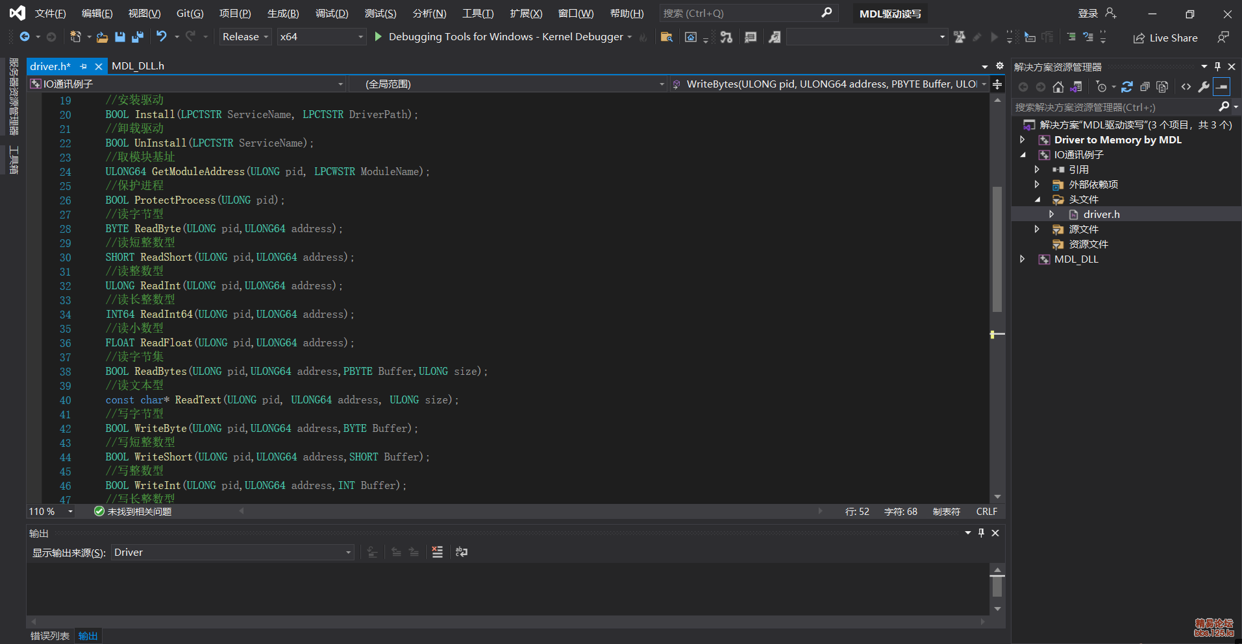Image resolution: width=1242 pixels, height=644 pixels.
Task: Click the editor vertical scrollbar thumb
Action: (x=997, y=249)
